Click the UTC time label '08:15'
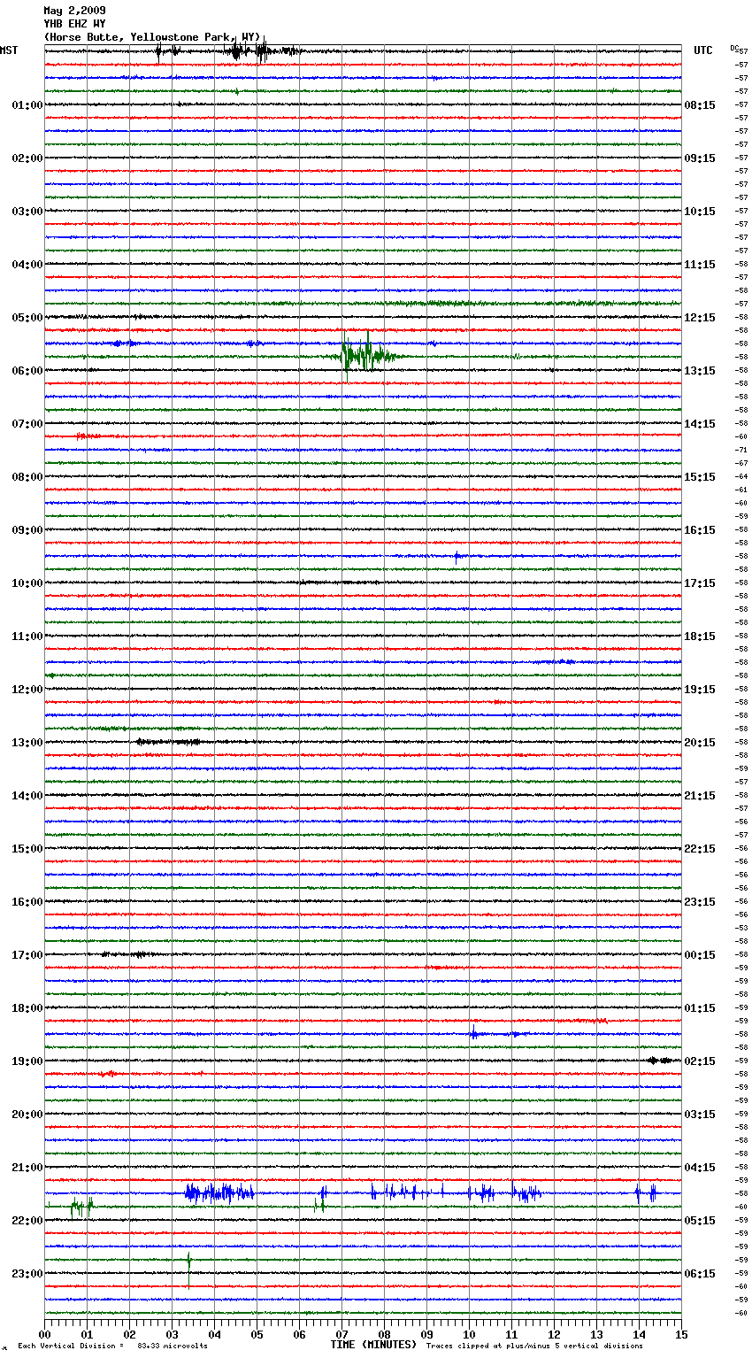The image size is (752, 1358). (x=700, y=104)
